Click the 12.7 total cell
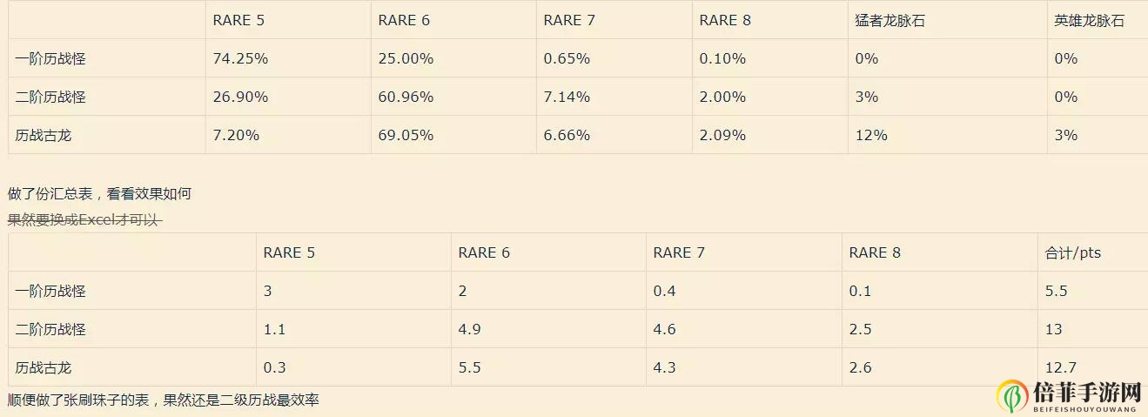Viewport: 1148px width, 417px height. coord(1059,368)
